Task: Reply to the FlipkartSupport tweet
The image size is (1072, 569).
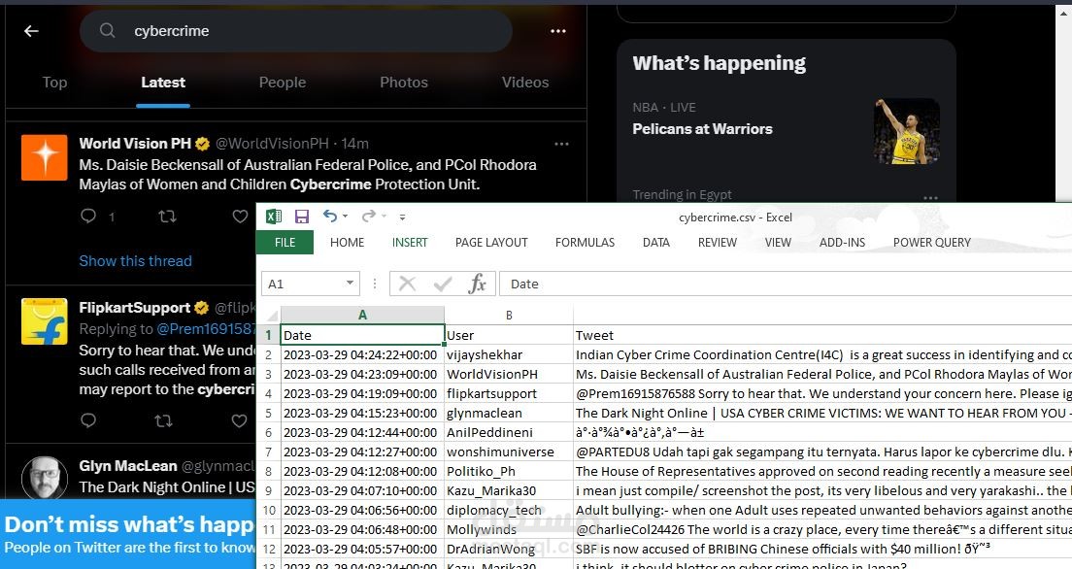Action: tap(88, 419)
